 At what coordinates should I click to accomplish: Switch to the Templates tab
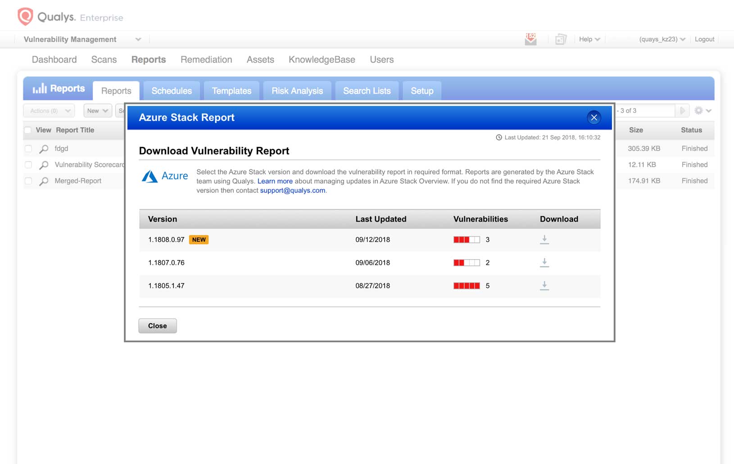click(231, 91)
